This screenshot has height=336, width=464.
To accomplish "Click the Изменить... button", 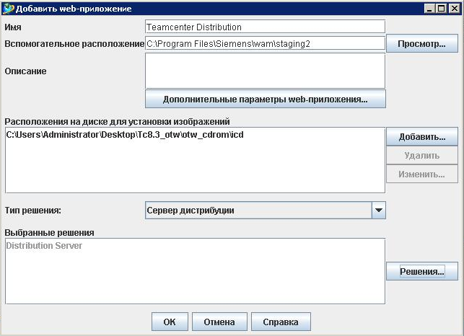I will tap(422, 174).
